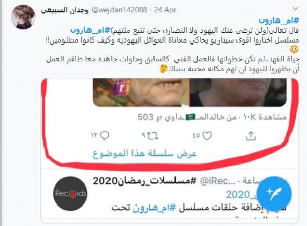Tap the blue compose tweet feather button

pyautogui.click(x=274, y=193)
